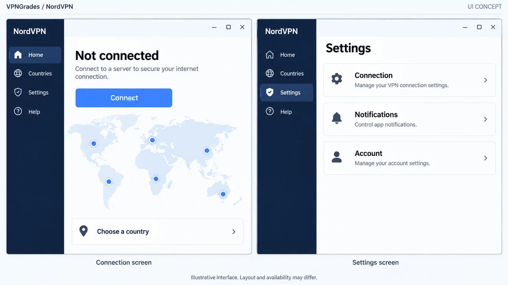Select the Australia server dot on map
This screenshot has width=508, height=285.
(x=223, y=194)
